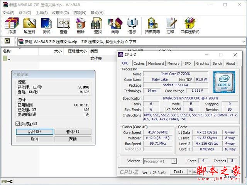Open the File (文件) menu
This screenshot has height=185, width=247.
click(8, 13)
